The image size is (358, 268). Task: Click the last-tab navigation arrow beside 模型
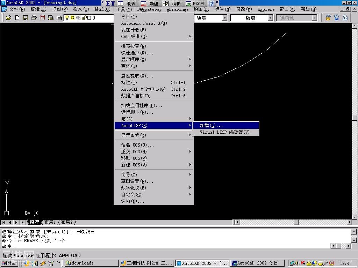[23, 222]
